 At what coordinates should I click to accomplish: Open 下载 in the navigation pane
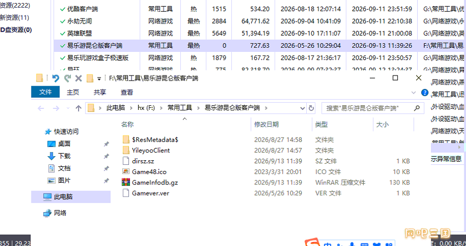(64, 156)
